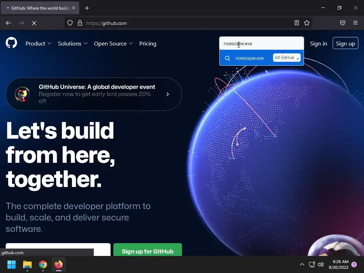This screenshot has height=273, width=364.
Task: Click the GitHub Universe mascot badge icon
Action: coord(22,94)
